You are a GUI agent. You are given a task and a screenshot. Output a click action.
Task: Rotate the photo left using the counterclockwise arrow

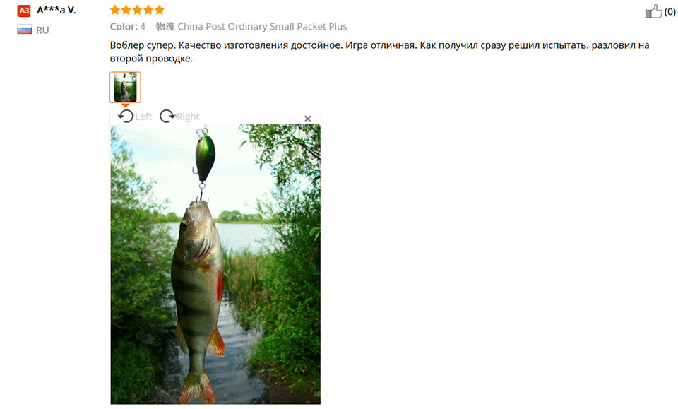tap(126, 117)
